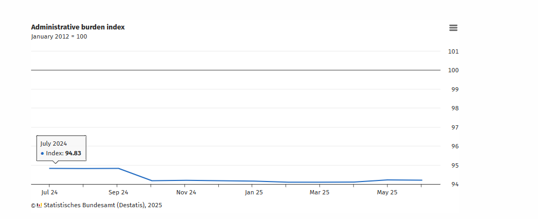Viewport: 538px width, 219px height.
Task: Click the Statistisches Bundesamt (Destatis) credit text
Action: click(x=102, y=205)
